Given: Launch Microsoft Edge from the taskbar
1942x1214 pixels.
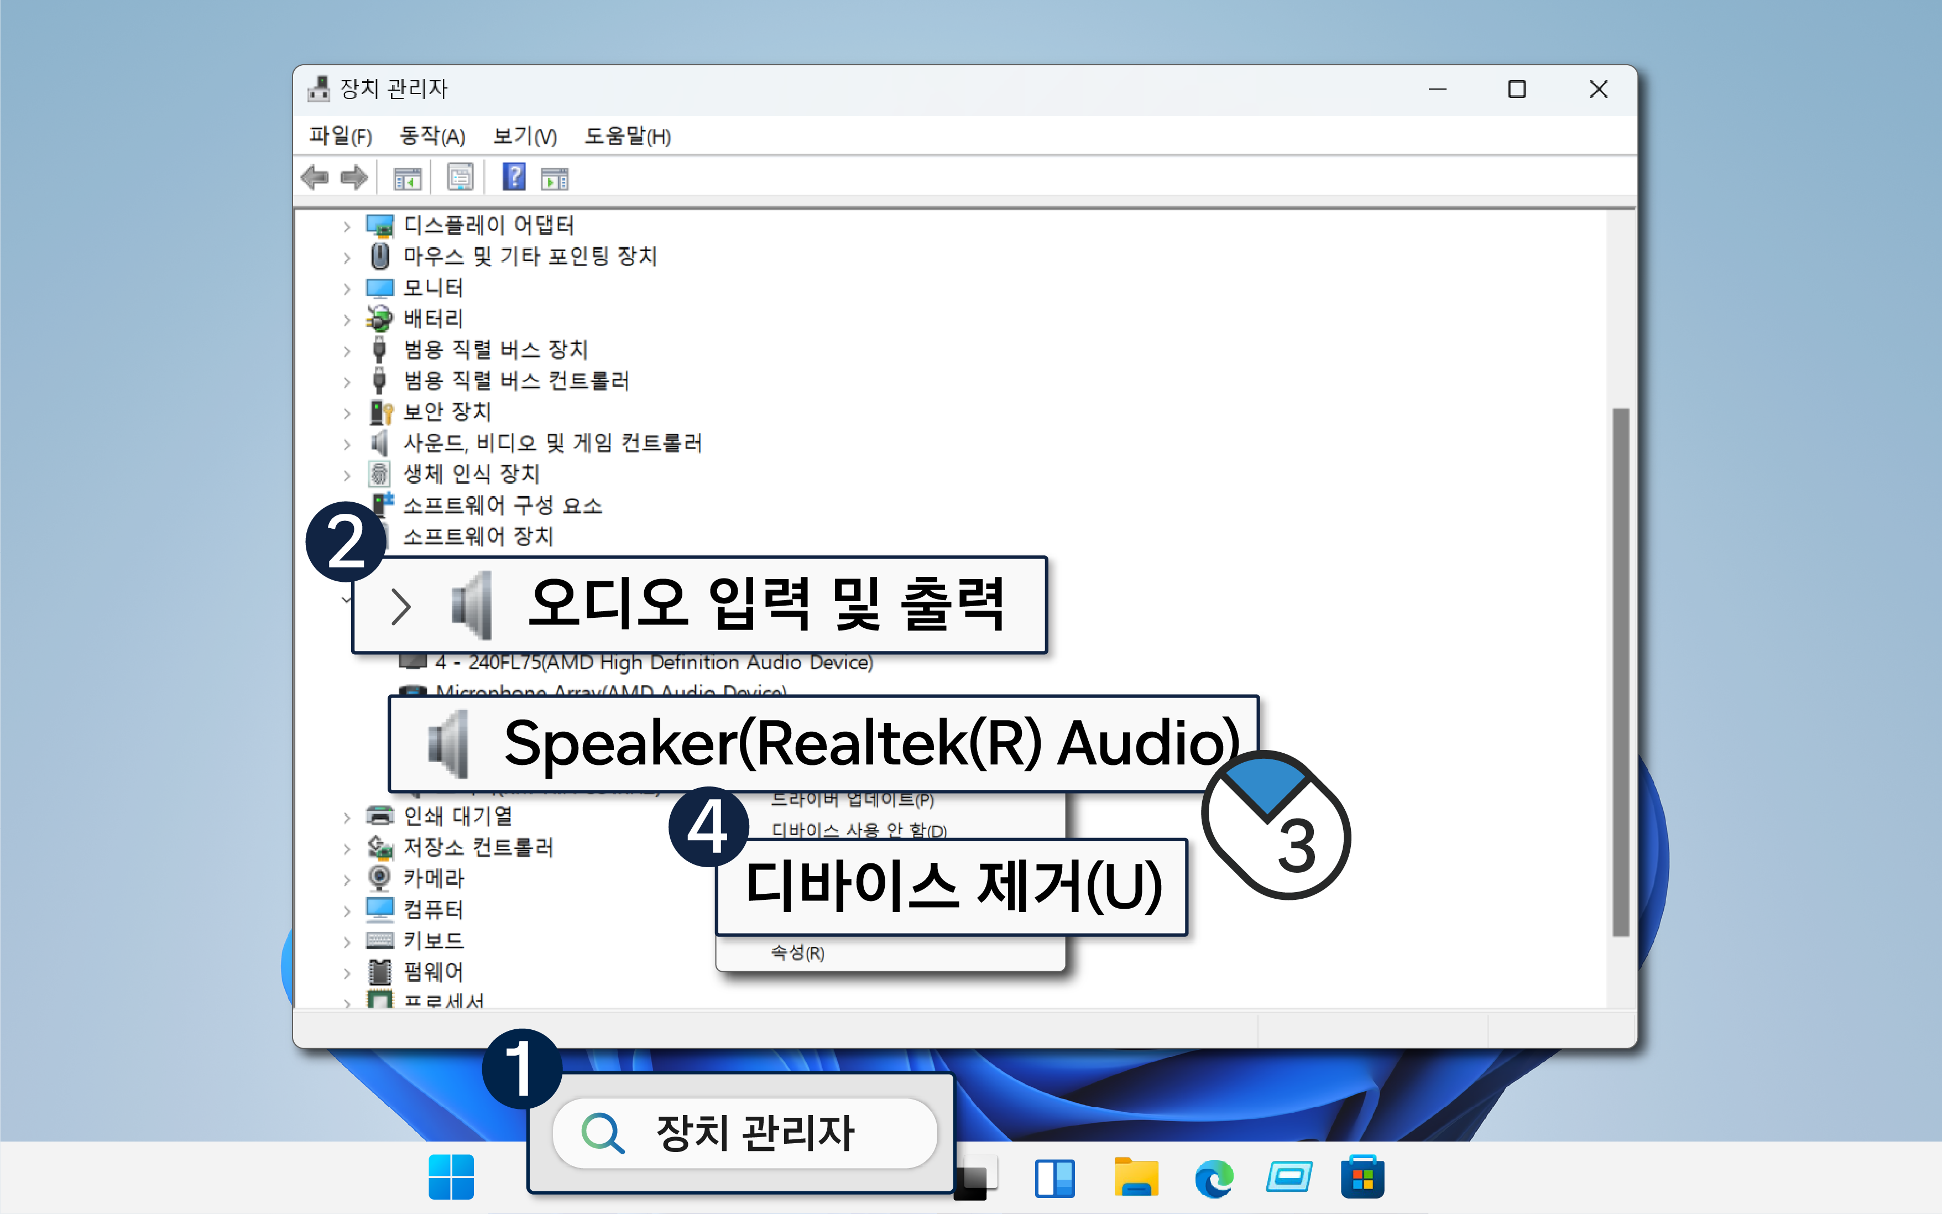Looking at the screenshot, I should click(x=1213, y=1178).
